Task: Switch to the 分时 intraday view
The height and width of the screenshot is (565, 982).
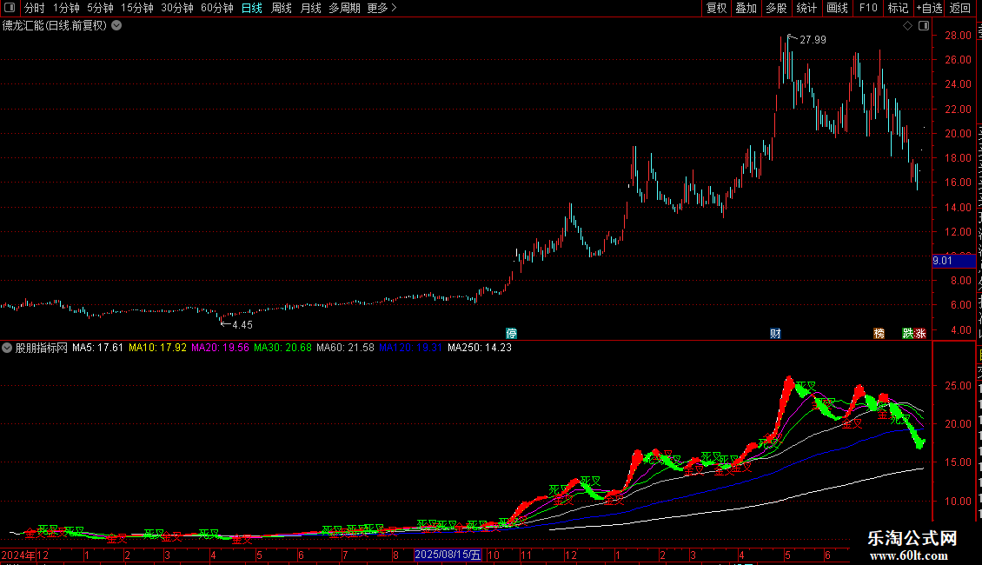Action: [x=35, y=8]
